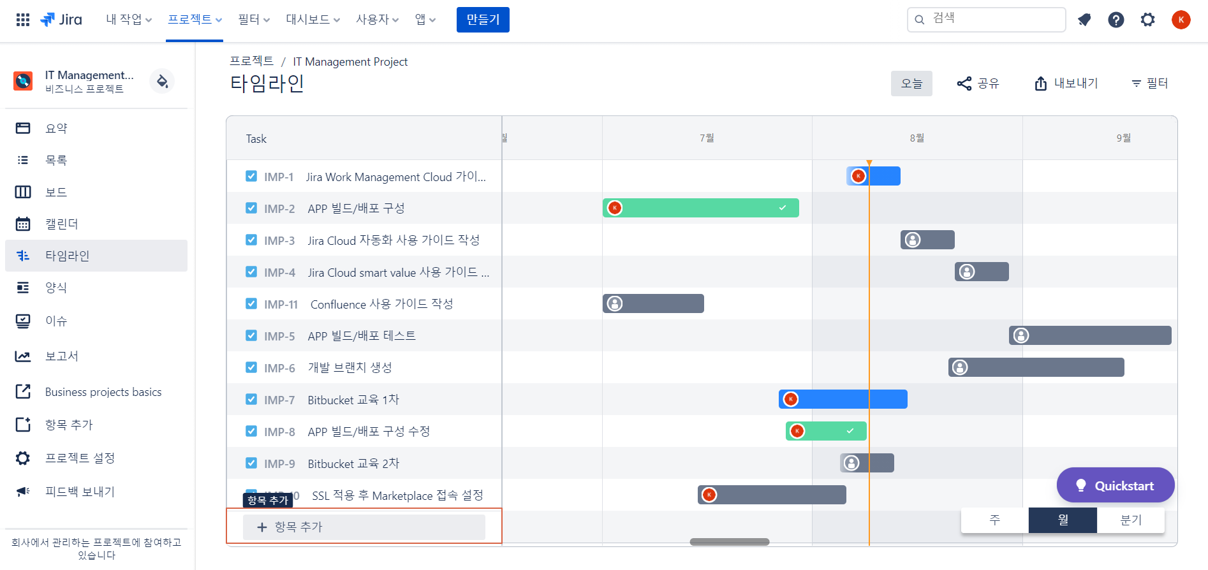
Task: Click the IT Management project avatar icon
Action: click(x=23, y=81)
